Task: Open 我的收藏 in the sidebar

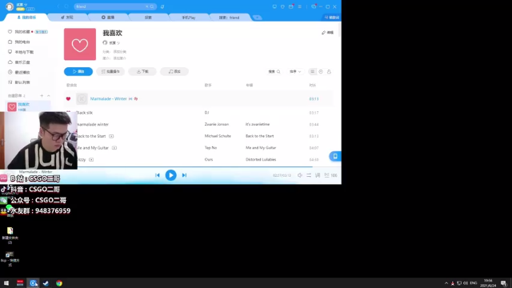Action: pyautogui.click(x=22, y=32)
